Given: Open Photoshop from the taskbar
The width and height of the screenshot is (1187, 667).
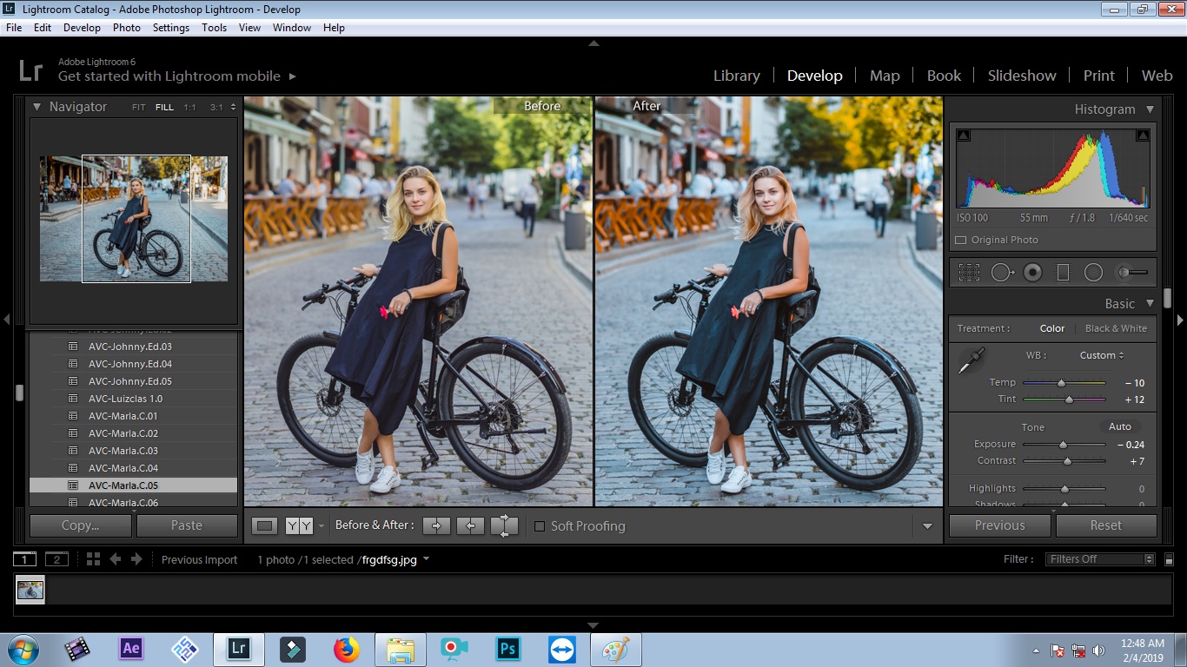Looking at the screenshot, I should 507,649.
